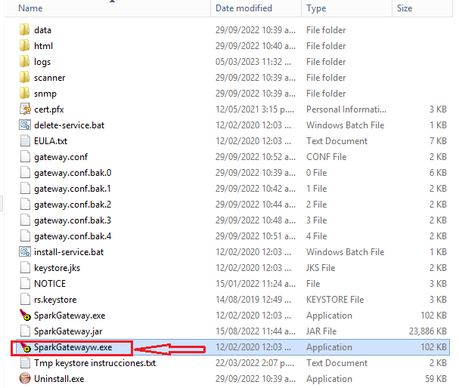Select the SparkGateway.exe file name

70,316
